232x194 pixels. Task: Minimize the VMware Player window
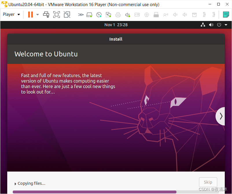coord(210,4)
